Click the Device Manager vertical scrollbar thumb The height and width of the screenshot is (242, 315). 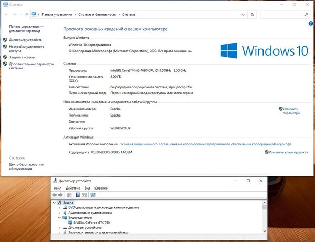[265, 207]
